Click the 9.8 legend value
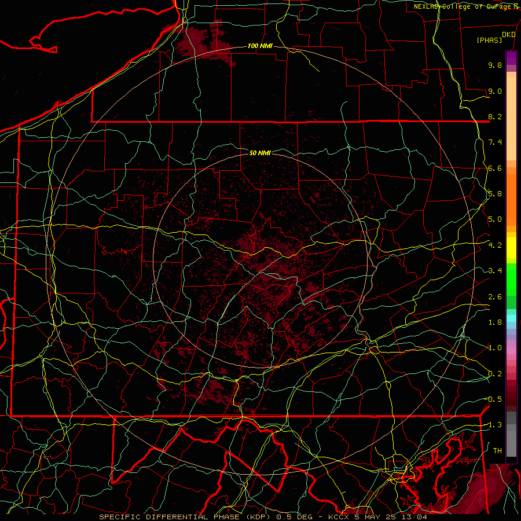The image size is (521, 521). click(x=495, y=65)
